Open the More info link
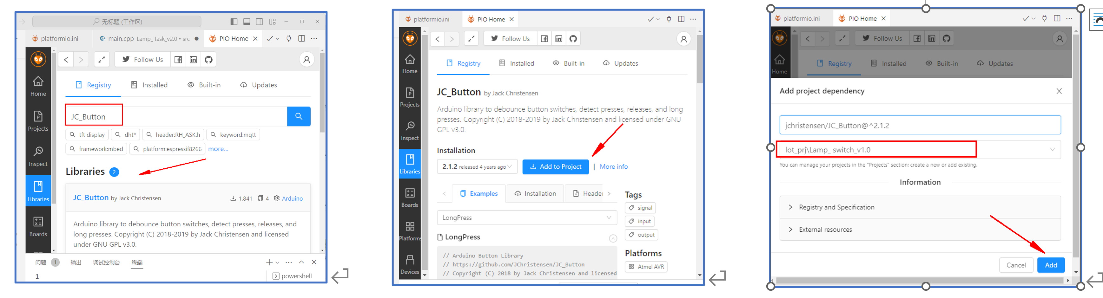Screen dimensions: 1103x298 click(x=614, y=167)
